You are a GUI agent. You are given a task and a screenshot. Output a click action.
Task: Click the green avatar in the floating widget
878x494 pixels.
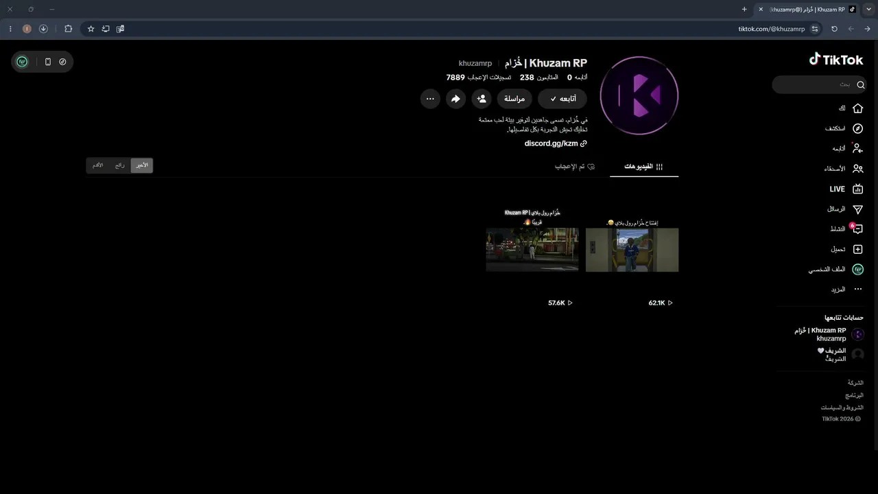pos(22,62)
